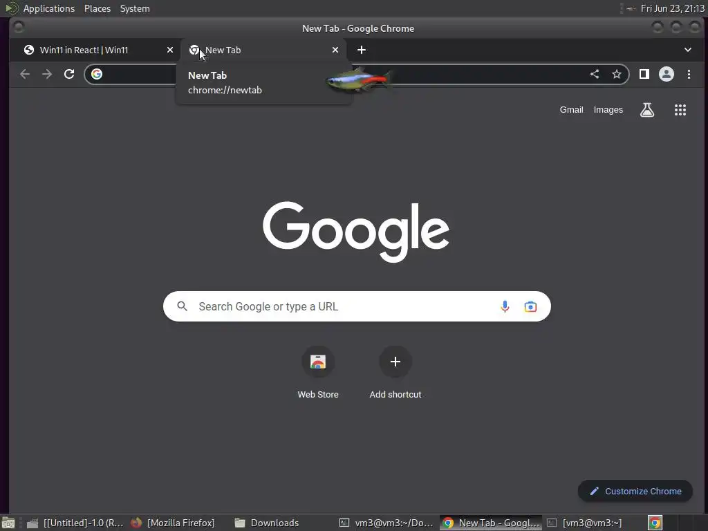This screenshot has height=531, width=708.
Task: Open the Gmail link
Action: 571,110
